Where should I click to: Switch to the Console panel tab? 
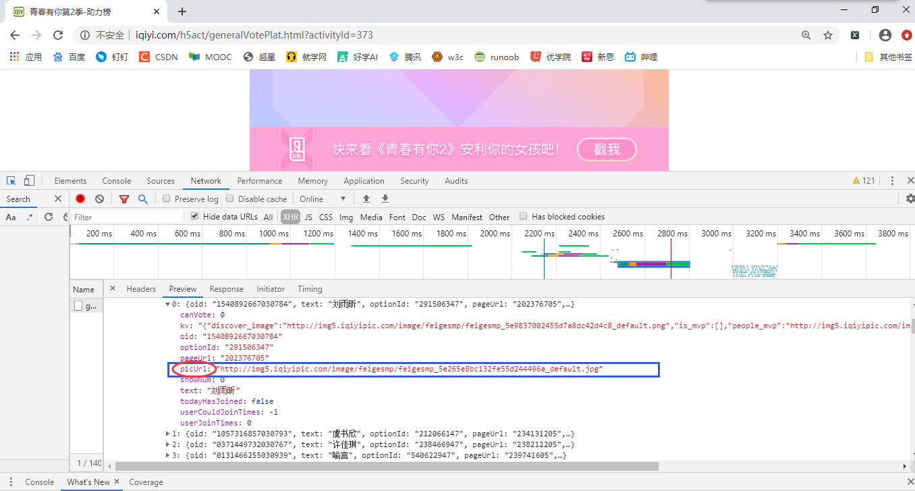[117, 181]
